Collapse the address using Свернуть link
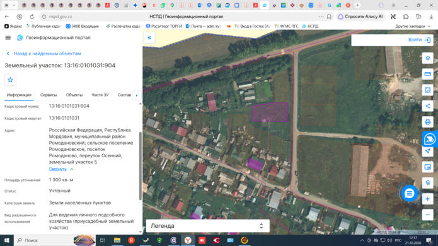 click(x=61, y=169)
